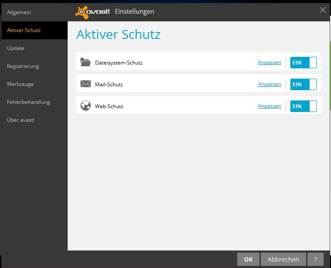The height and width of the screenshot is (268, 331).
Task: Click the Mail-Schutz label text
Action: click(109, 85)
